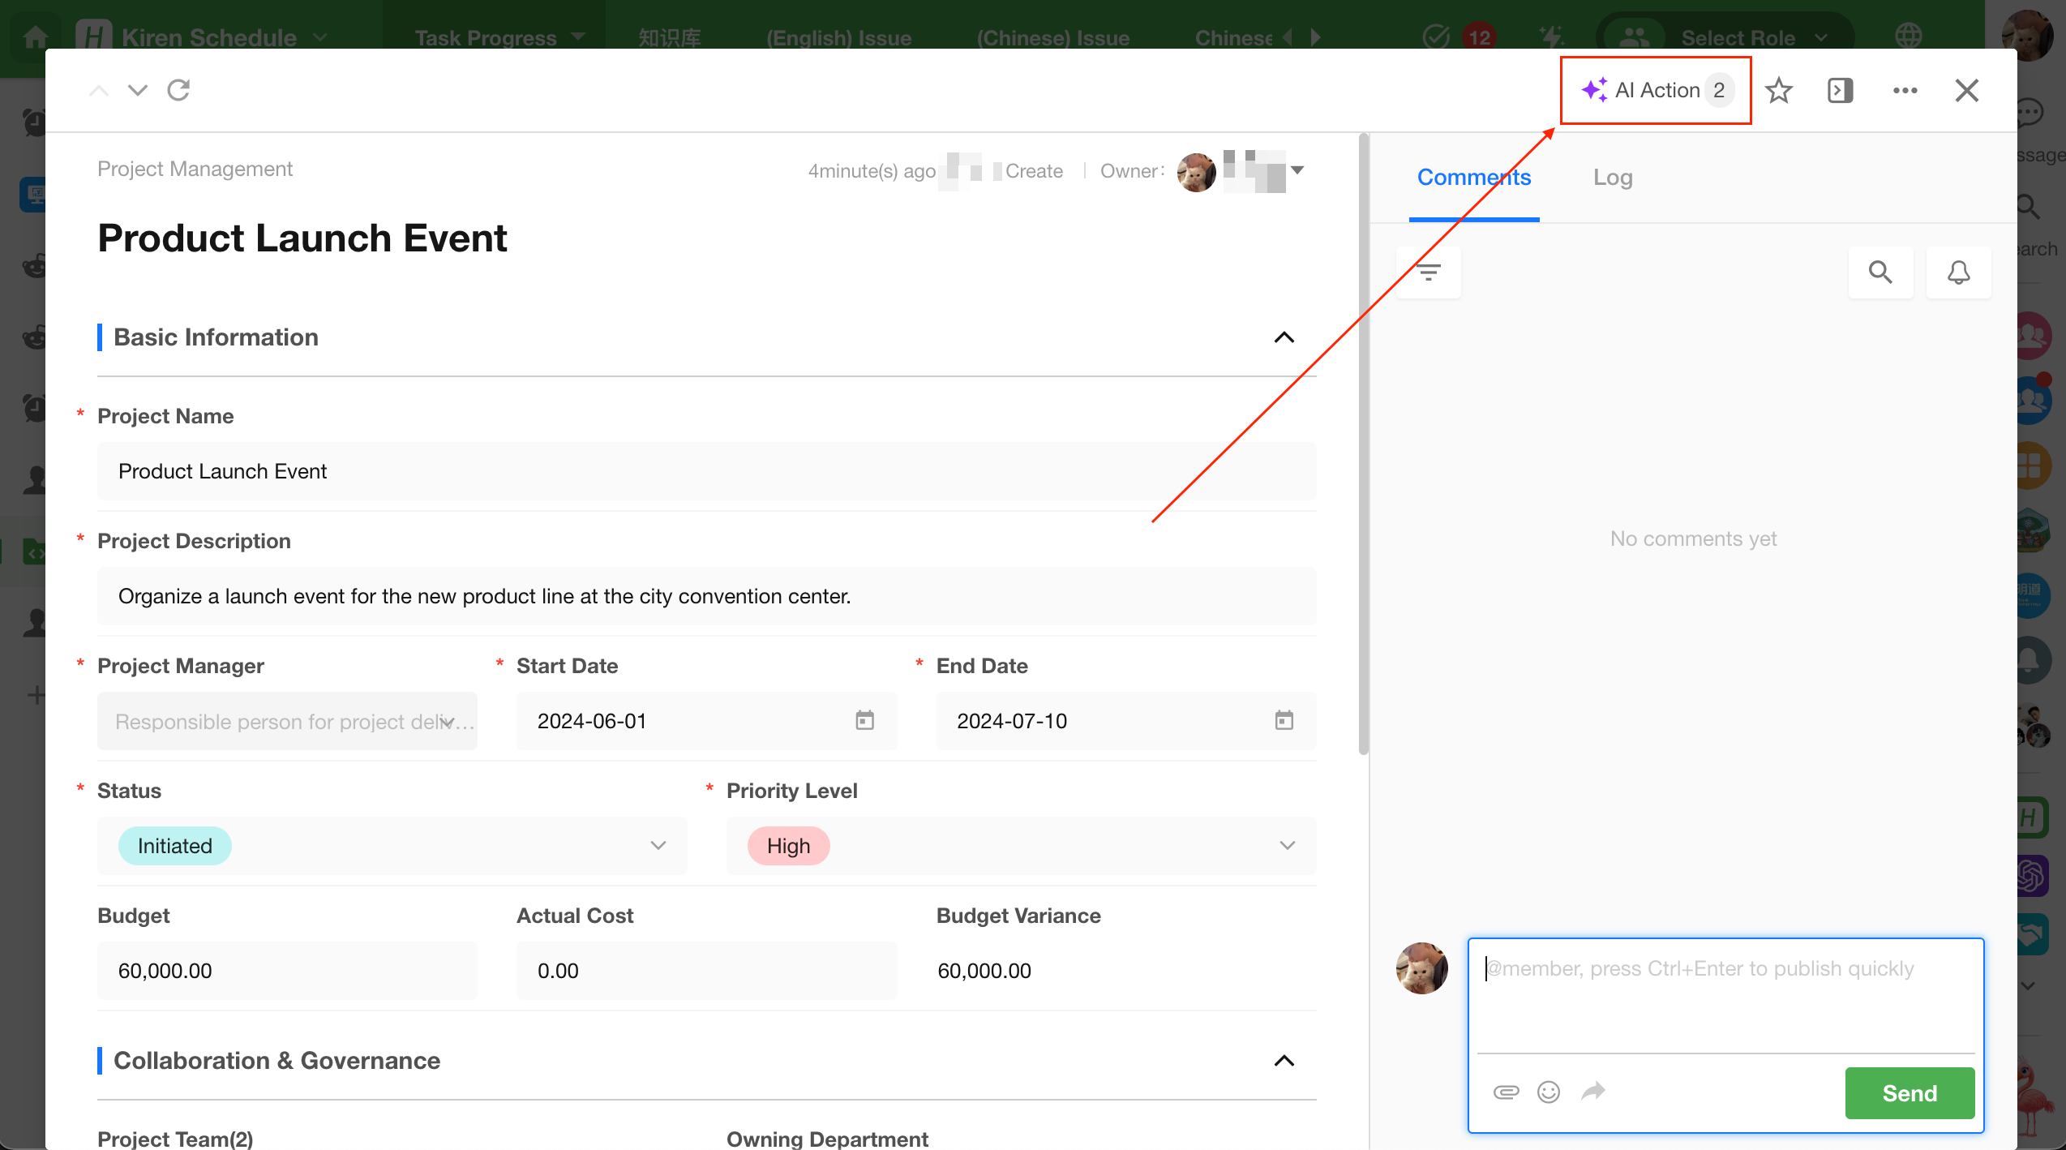
Task: Go to next record with down arrow
Action: [138, 90]
